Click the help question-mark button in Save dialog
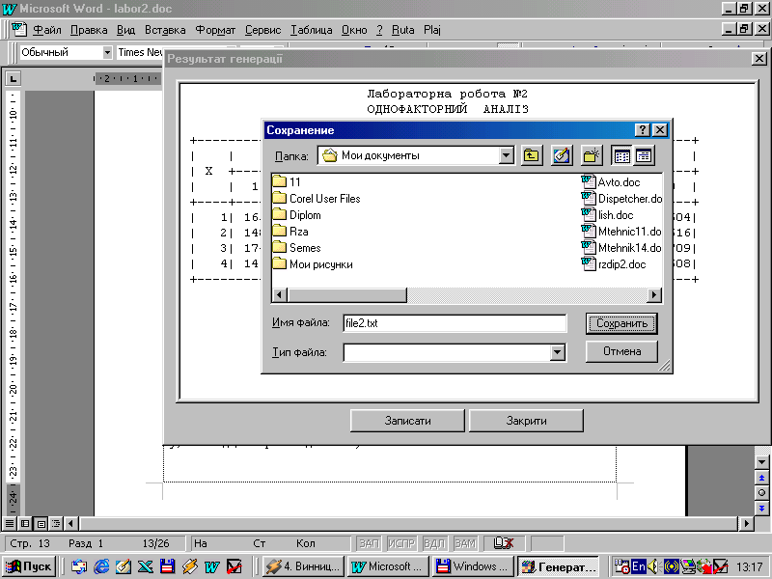This screenshot has width=772, height=579. [642, 130]
